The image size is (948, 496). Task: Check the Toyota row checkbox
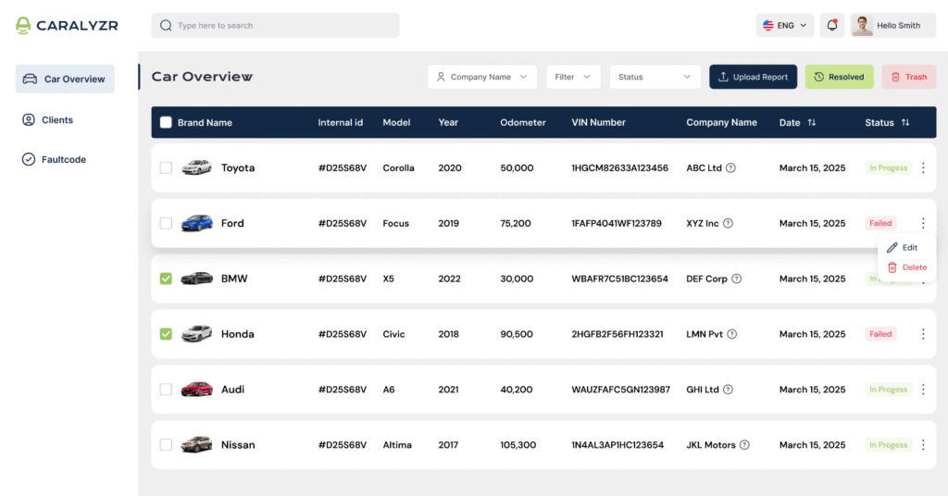pos(166,167)
